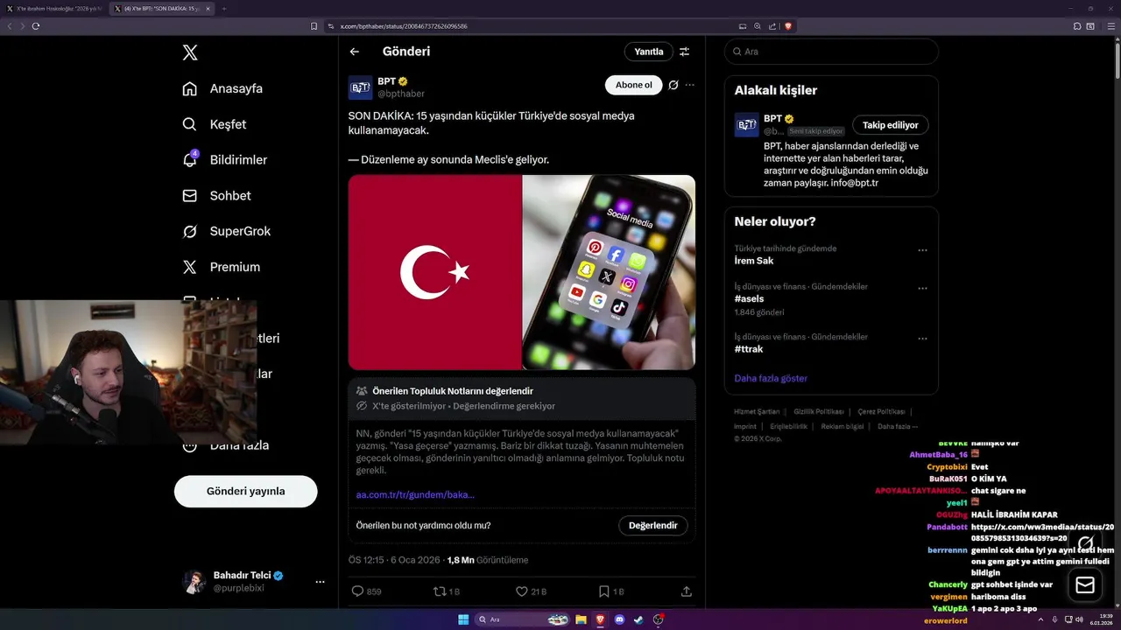The height and width of the screenshot is (630, 1121).
Task: Open aa.com.tr link in community note
Action: pyautogui.click(x=415, y=495)
